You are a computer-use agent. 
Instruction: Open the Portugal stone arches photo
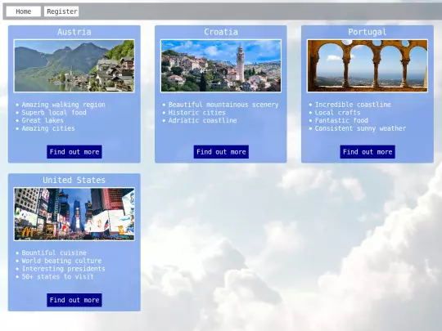368,66
